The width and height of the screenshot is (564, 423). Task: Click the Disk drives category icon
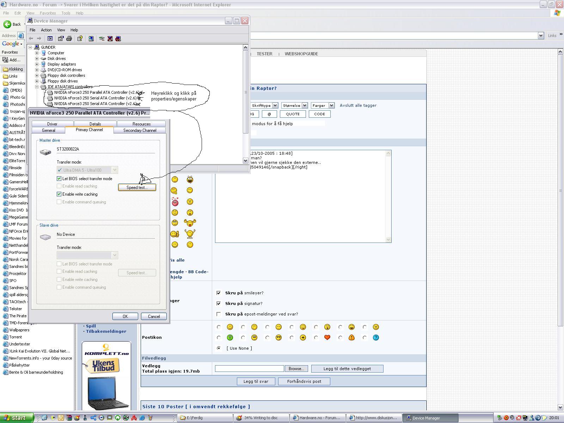[43, 59]
